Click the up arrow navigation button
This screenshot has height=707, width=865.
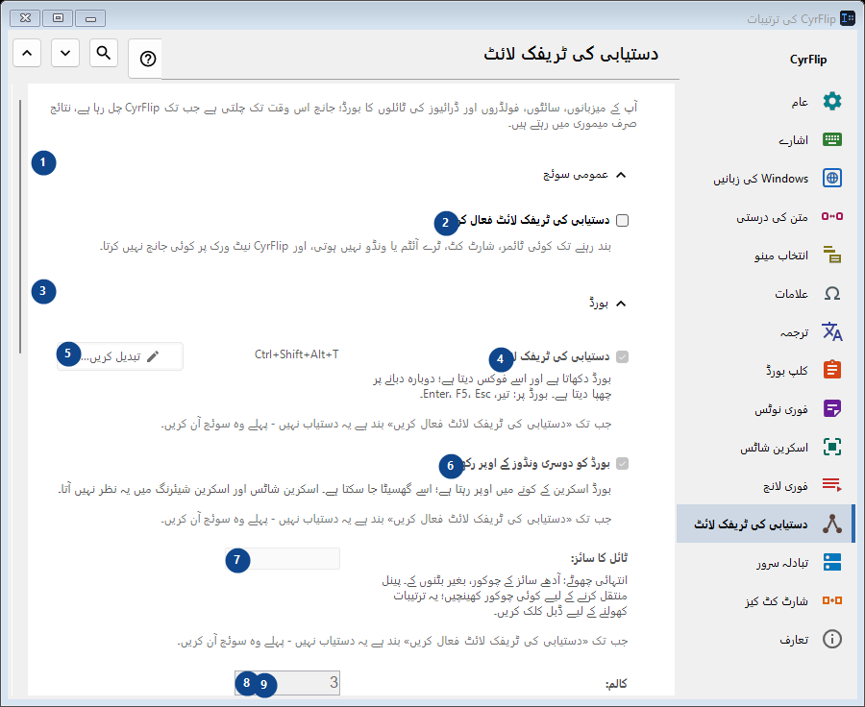tap(27, 53)
